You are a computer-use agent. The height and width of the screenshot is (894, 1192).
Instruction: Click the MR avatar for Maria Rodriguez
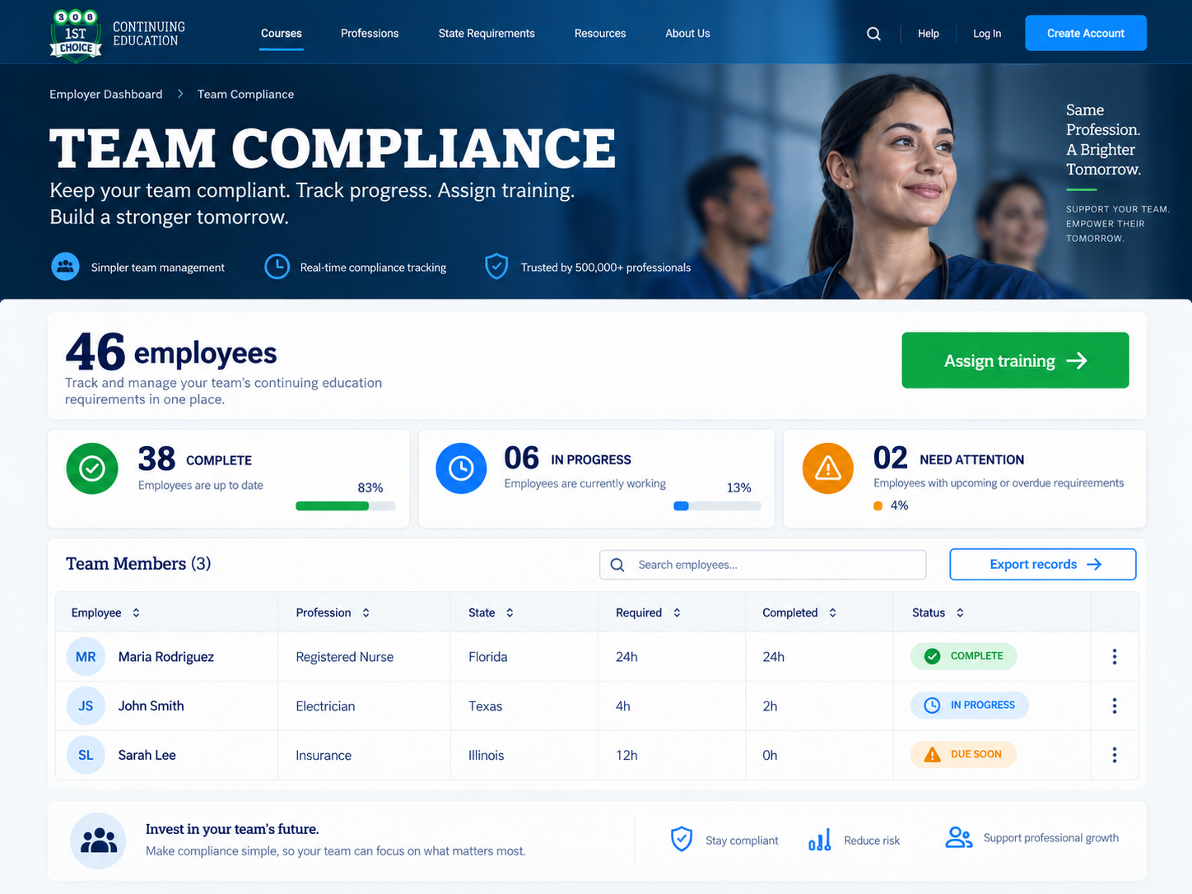click(x=86, y=657)
